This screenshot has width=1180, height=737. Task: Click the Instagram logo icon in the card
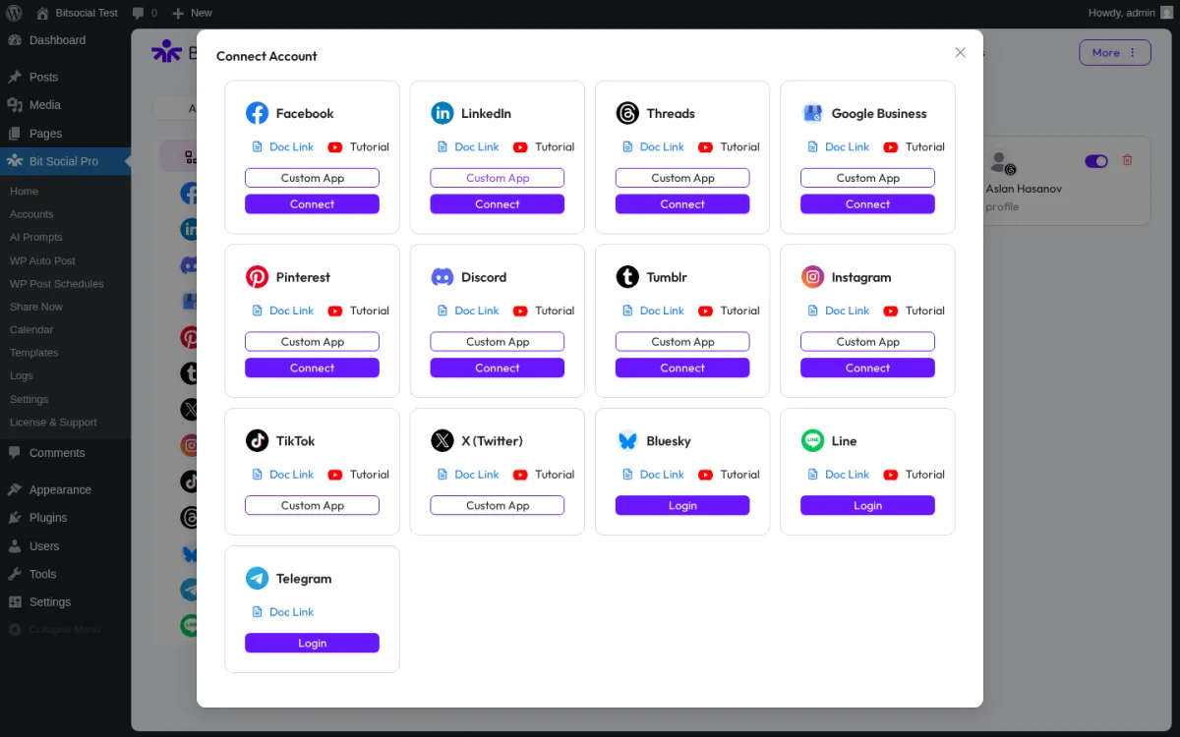click(812, 277)
